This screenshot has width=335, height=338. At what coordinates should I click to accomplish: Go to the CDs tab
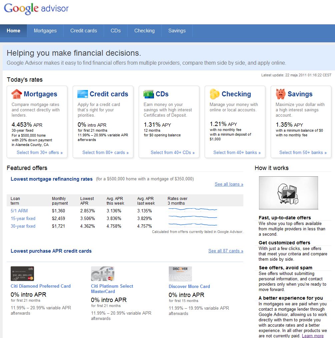116,31
